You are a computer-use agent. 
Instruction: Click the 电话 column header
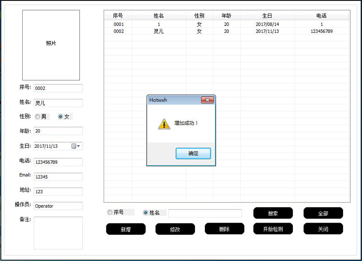tap(321, 16)
